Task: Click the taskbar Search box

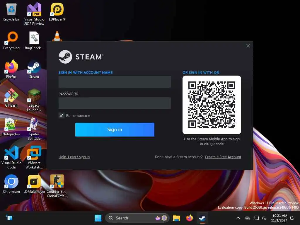Action: click(137, 218)
